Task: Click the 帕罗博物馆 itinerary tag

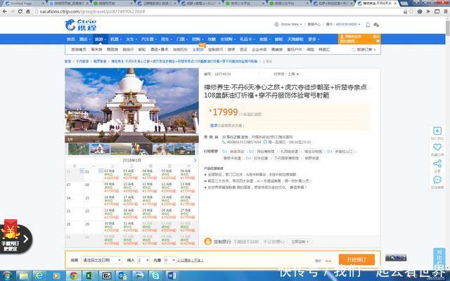Action: pos(265,152)
